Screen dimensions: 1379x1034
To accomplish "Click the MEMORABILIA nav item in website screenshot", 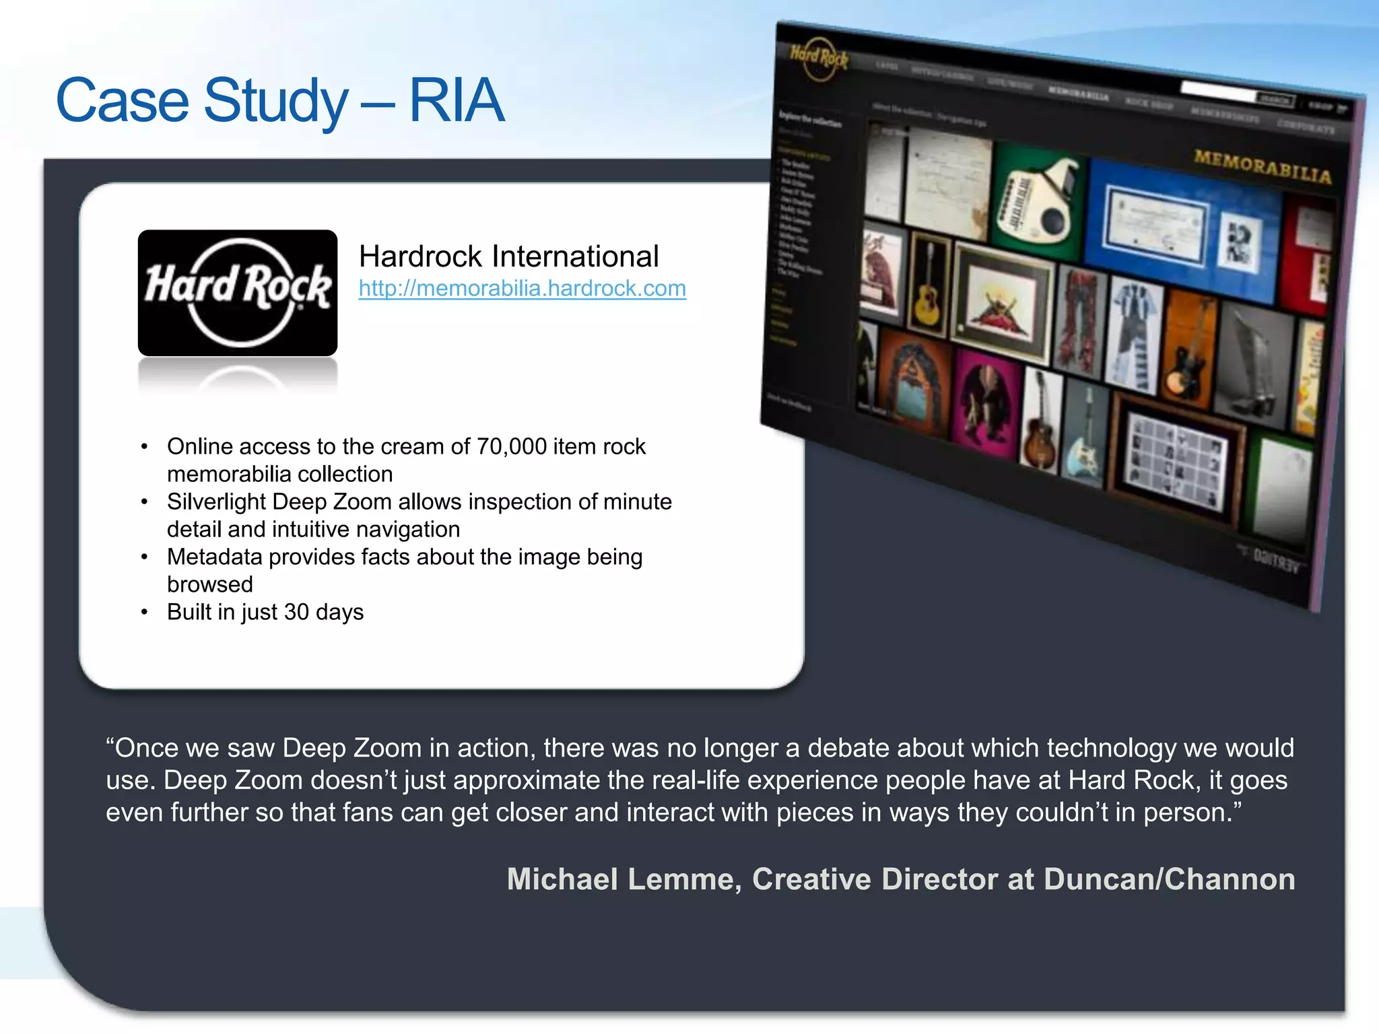I will [x=1079, y=93].
